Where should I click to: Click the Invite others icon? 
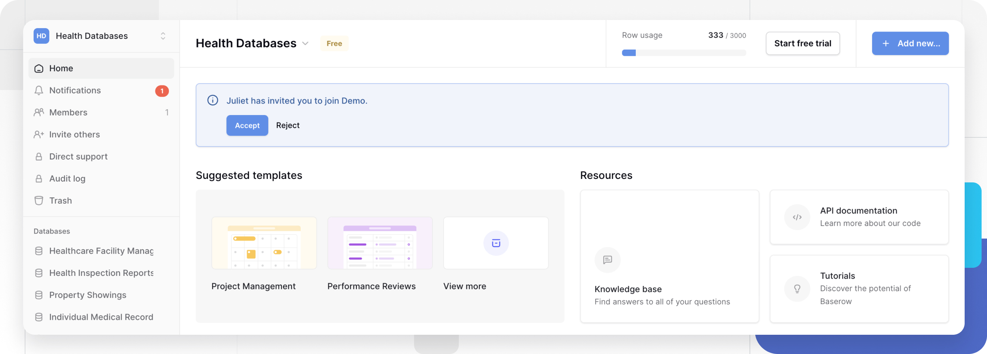[x=39, y=134]
